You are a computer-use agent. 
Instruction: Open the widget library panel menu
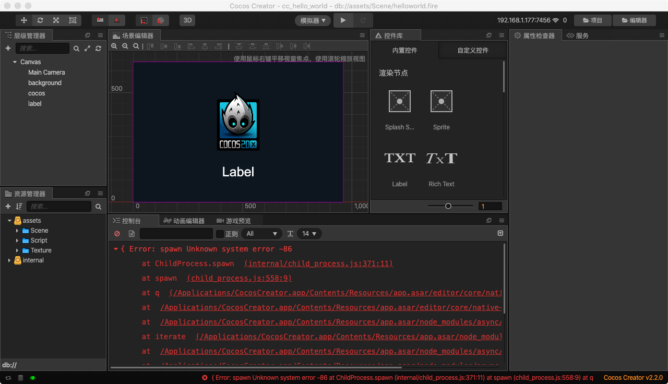(x=502, y=35)
